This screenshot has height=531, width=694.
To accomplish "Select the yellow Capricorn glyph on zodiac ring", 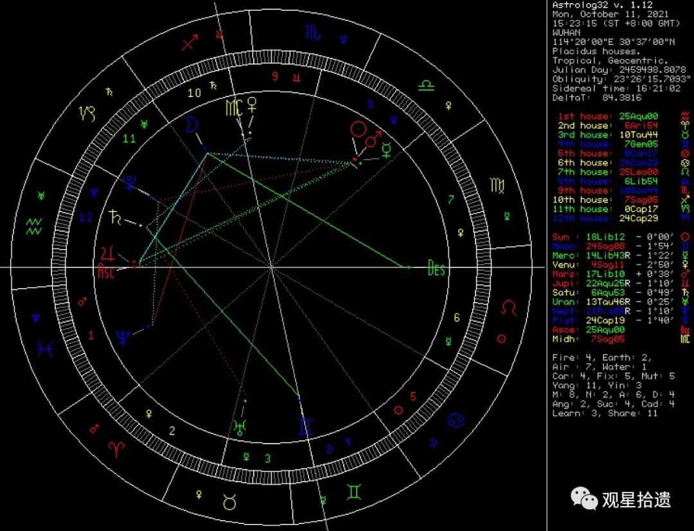I will tap(87, 113).
